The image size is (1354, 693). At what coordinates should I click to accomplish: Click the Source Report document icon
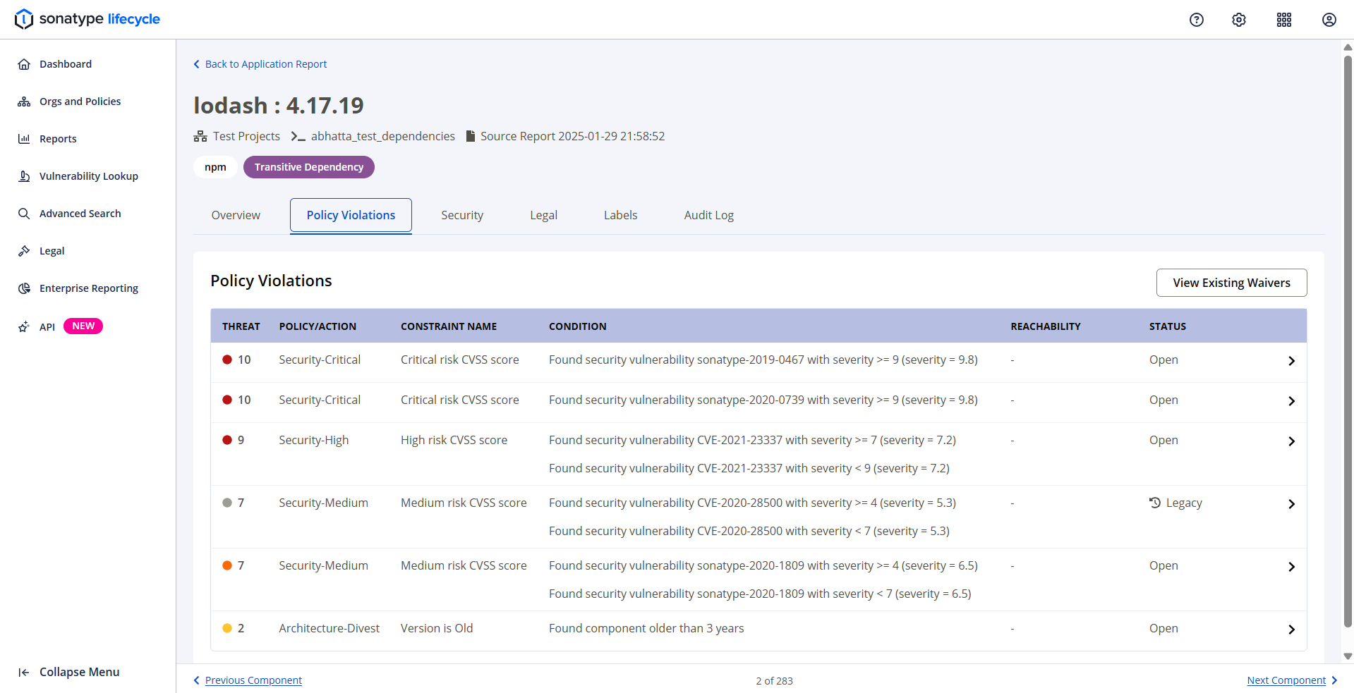(471, 136)
